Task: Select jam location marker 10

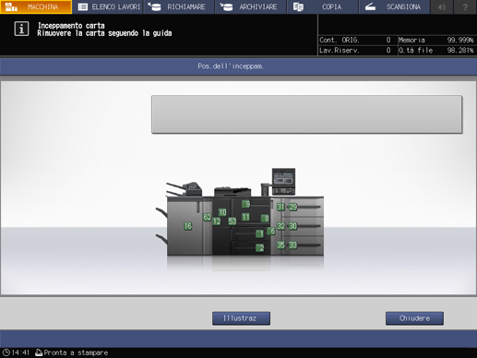Action: click(222, 212)
